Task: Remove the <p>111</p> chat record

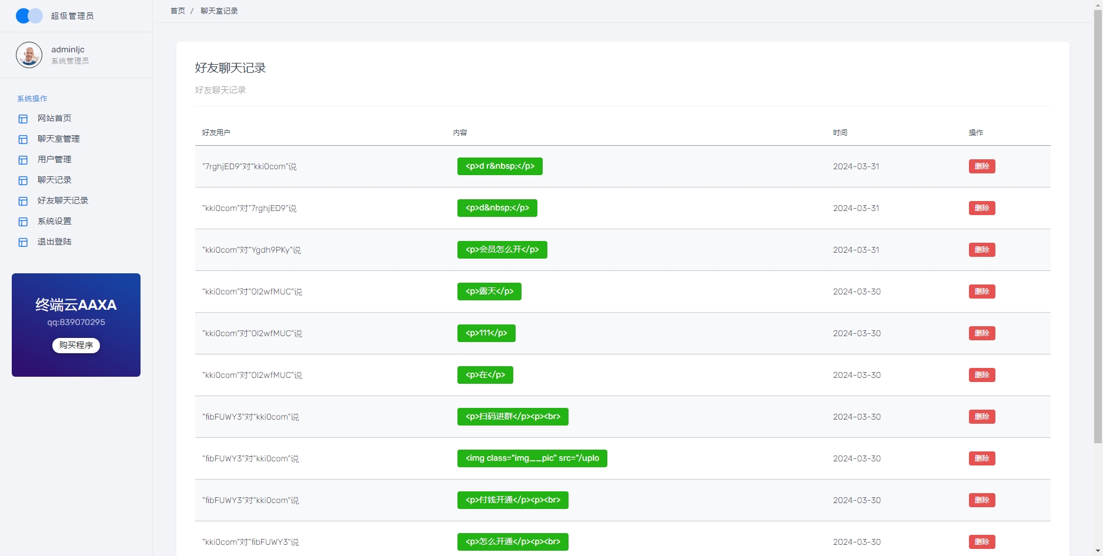Action: pos(981,333)
